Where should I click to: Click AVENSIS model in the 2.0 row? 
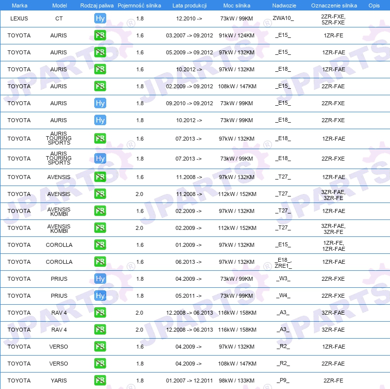click(x=59, y=194)
